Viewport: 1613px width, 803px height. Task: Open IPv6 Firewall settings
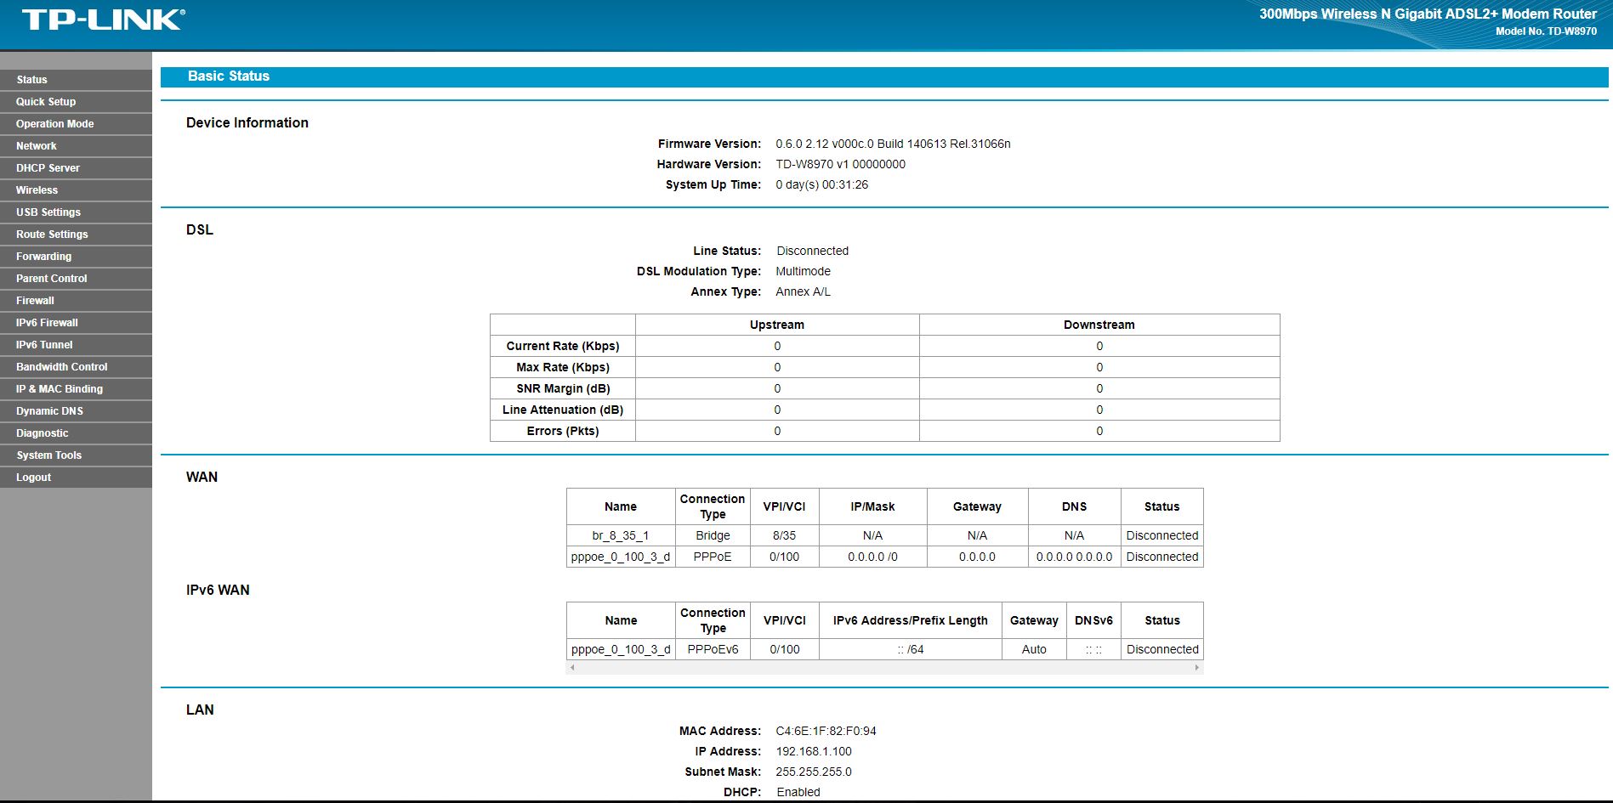tap(76, 322)
